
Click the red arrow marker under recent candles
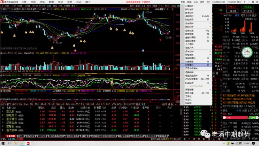coord(160,40)
